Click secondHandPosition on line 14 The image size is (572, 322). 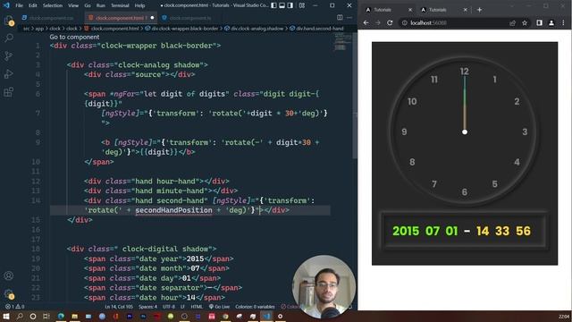pyautogui.click(x=173, y=210)
